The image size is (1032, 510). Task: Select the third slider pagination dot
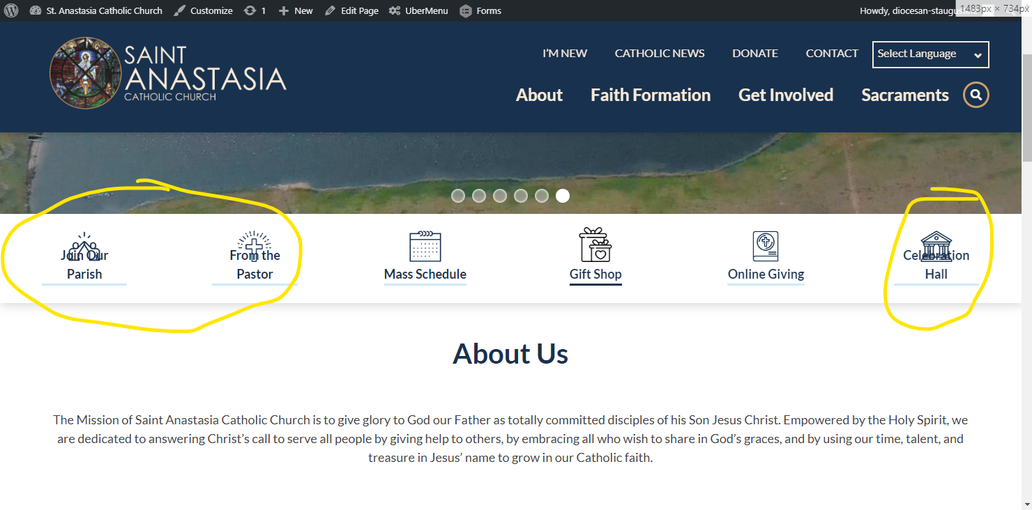click(500, 196)
